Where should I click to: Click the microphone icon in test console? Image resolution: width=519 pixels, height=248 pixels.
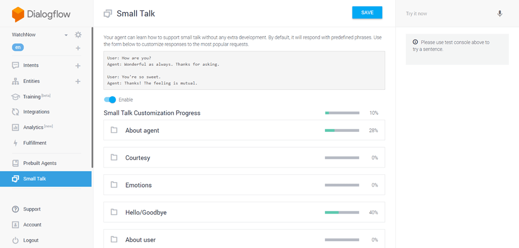499,13
